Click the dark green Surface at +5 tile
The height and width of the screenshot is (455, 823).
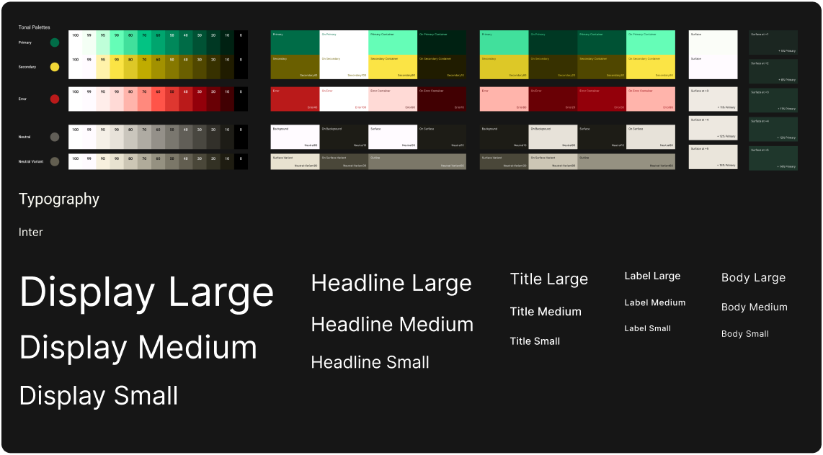pyautogui.click(x=773, y=158)
